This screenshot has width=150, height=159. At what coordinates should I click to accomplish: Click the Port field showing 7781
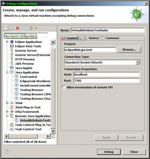(106, 81)
